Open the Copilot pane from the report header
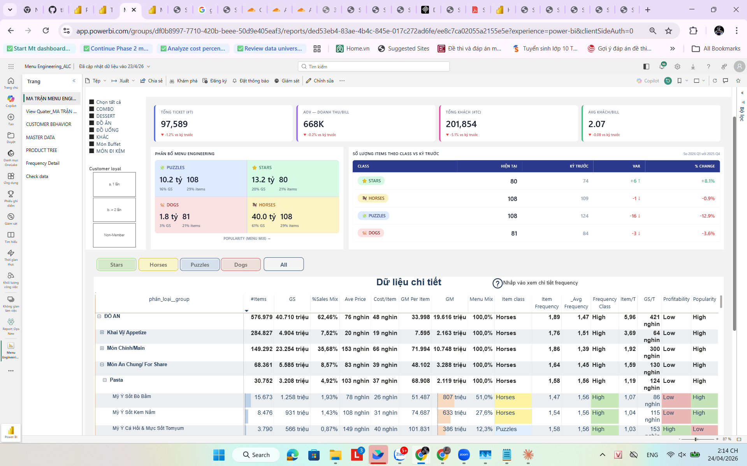This screenshot has height=466, width=747. 647,80
